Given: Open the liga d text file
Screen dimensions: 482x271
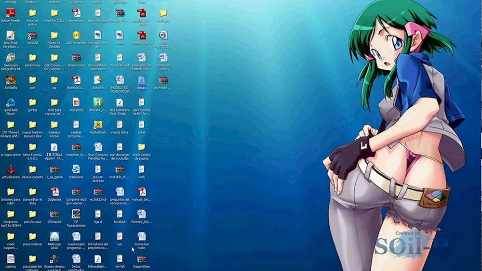Looking at the screenshot, I should pyautogui.click(x=98, y=214).
